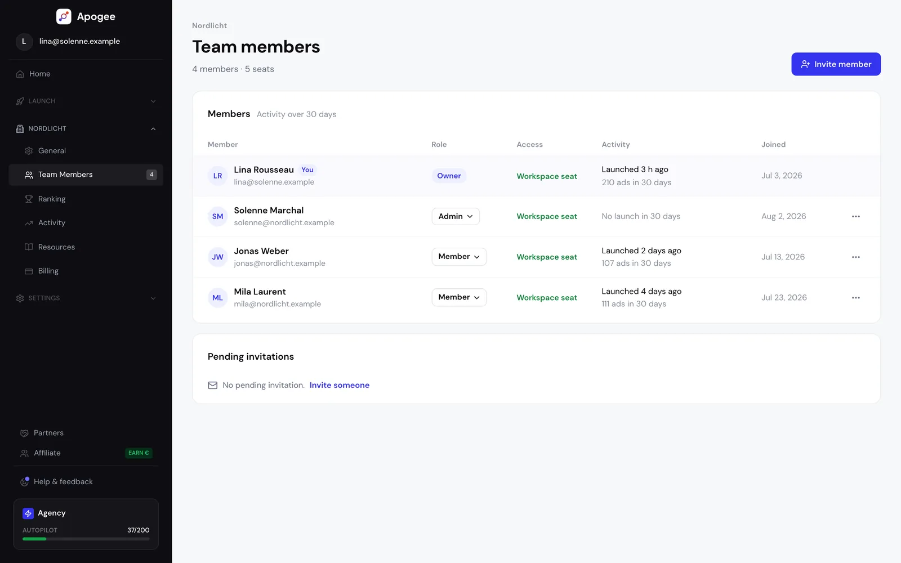Click the Resources book icon
This screenshot has width=901, height=563.
point(29,247)
